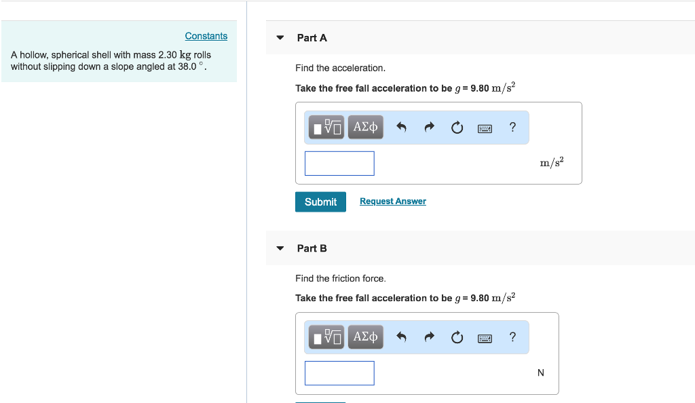Click redo arrow in Part A toolbar
Viewport: 695px width, 403px height.
[x=429, y=127]
